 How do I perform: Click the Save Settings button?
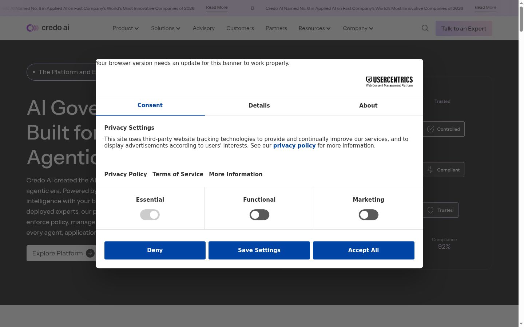(259, 250)
